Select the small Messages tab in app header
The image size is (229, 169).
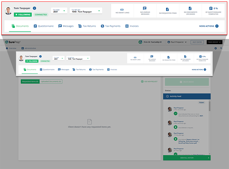click(x=63, y=70)
